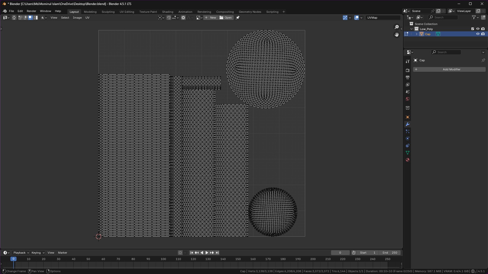Screen dimensions: 488x274
Task: Pin the image in UV editor header
Action: [238, 18]
